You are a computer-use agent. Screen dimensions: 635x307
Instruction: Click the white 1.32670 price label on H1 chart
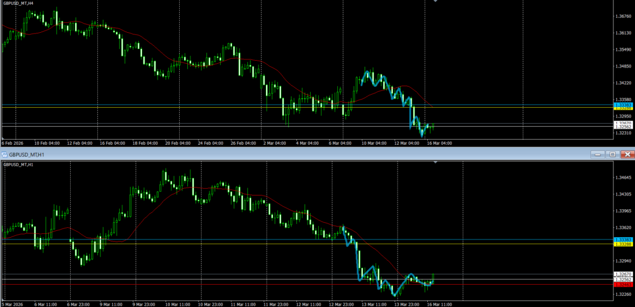[623, 274]
